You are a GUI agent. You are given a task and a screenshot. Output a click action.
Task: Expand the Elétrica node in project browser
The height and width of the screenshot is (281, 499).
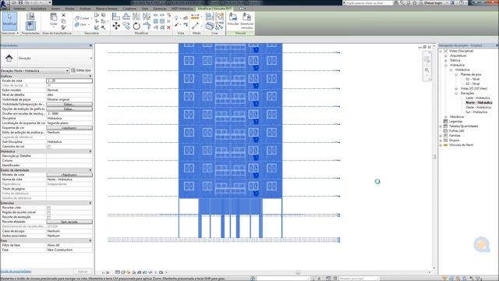(446, 60)
